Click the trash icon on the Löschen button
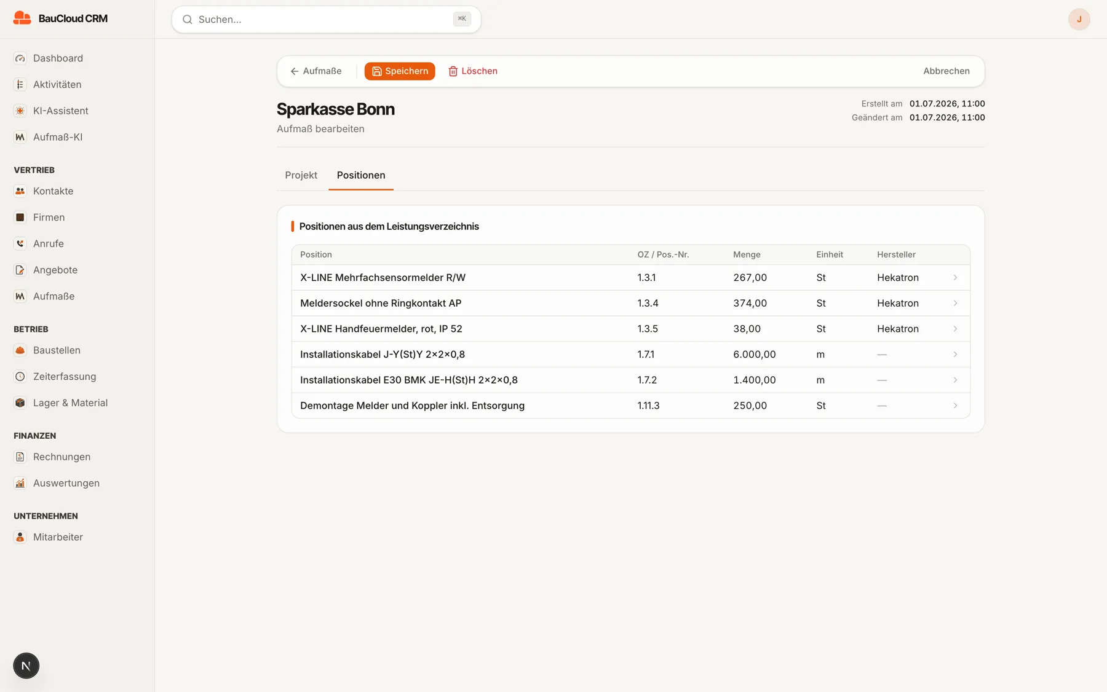This screenshot has height=692, width=1107. click(x=453, y=71)
